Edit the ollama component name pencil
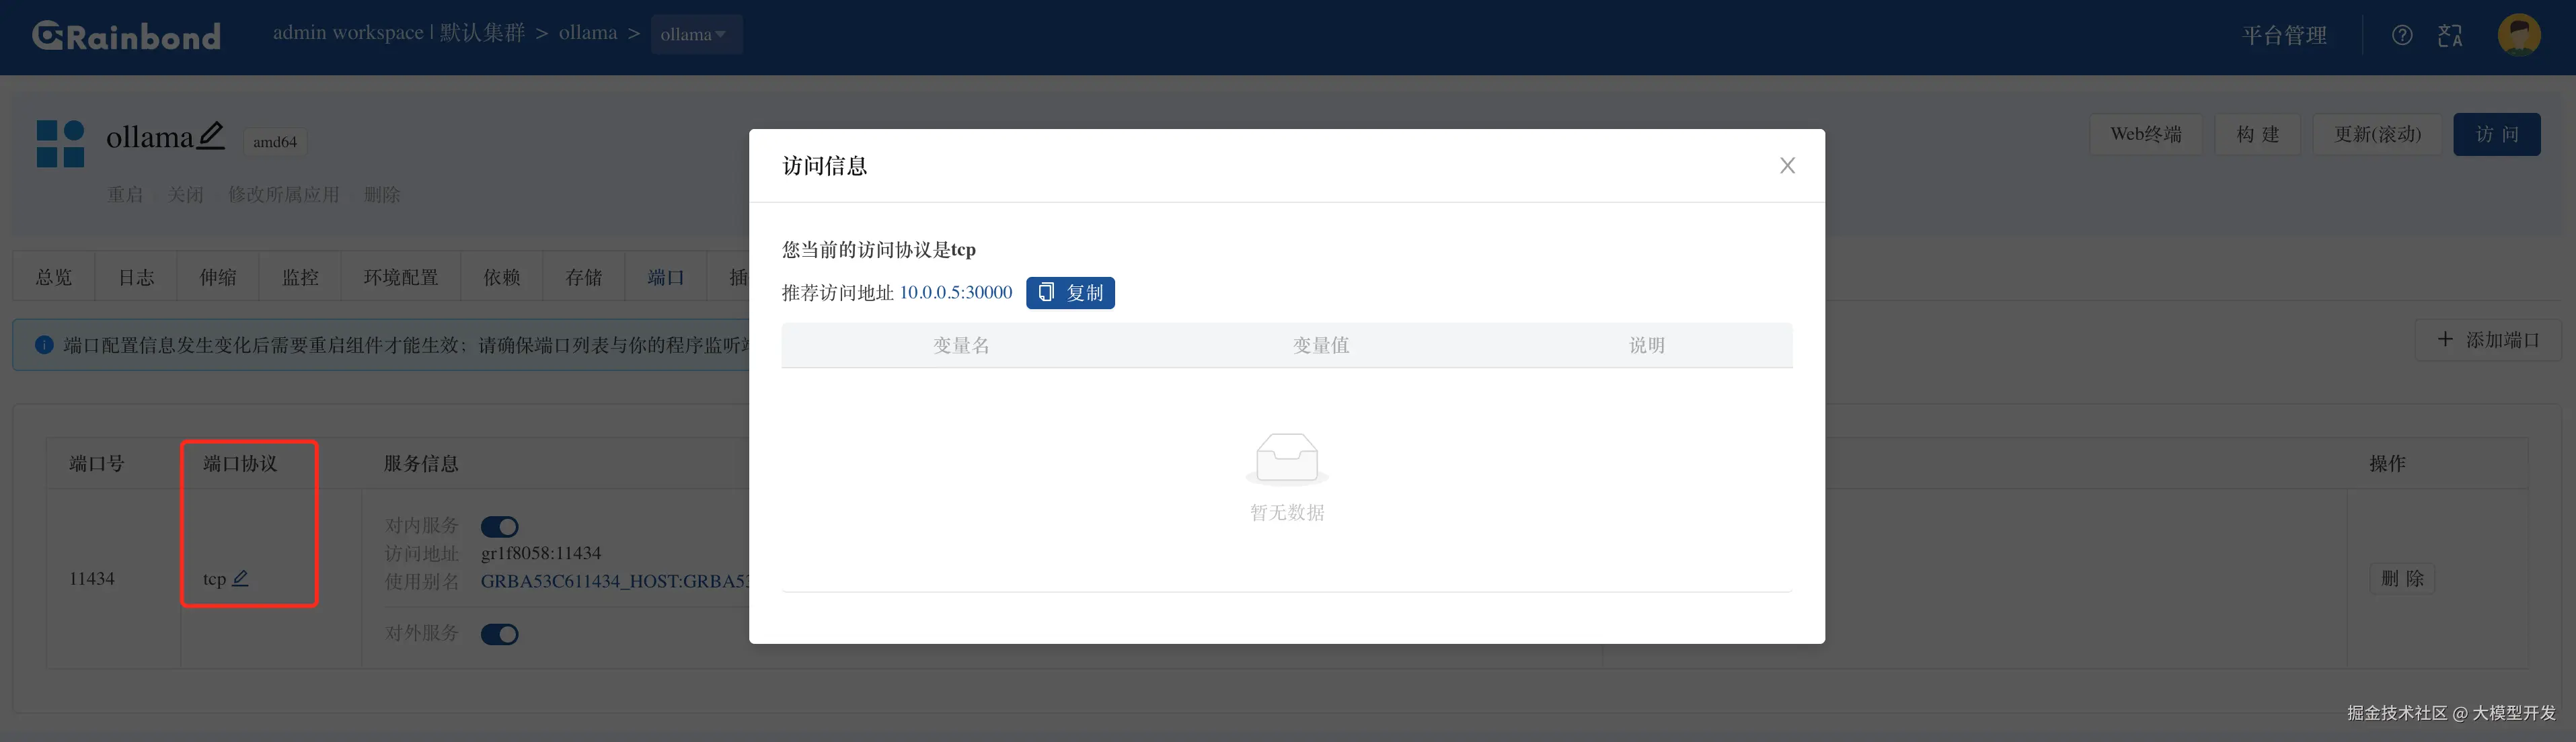 pyautogui.click(x=211, y=136)
